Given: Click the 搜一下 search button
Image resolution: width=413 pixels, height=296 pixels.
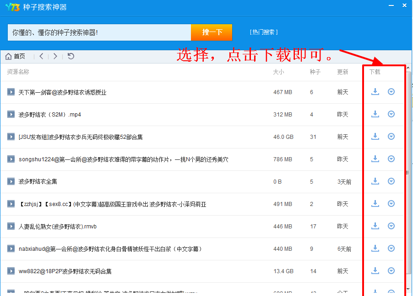Looking at the screenshot, I should (212, 32).
